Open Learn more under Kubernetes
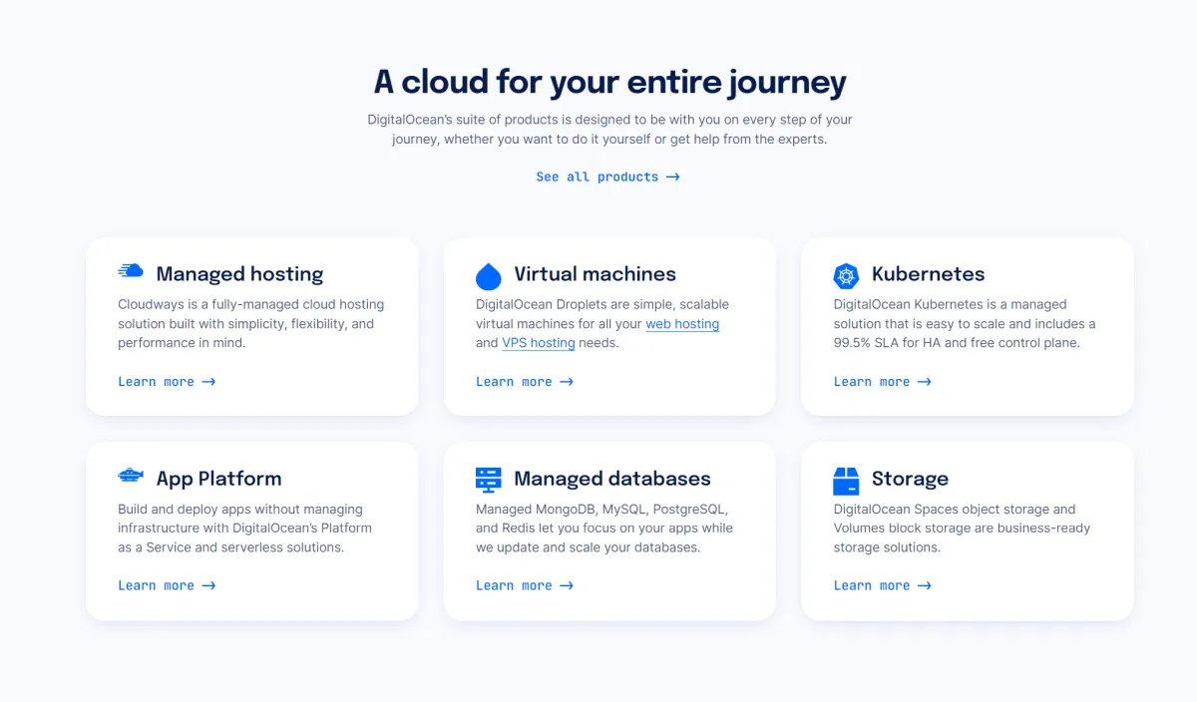The image size is (1197, 702). click(883, 381)
